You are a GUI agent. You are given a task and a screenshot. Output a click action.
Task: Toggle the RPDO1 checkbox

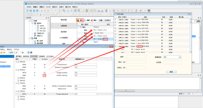pyautogui.click(x=18, y=70)
